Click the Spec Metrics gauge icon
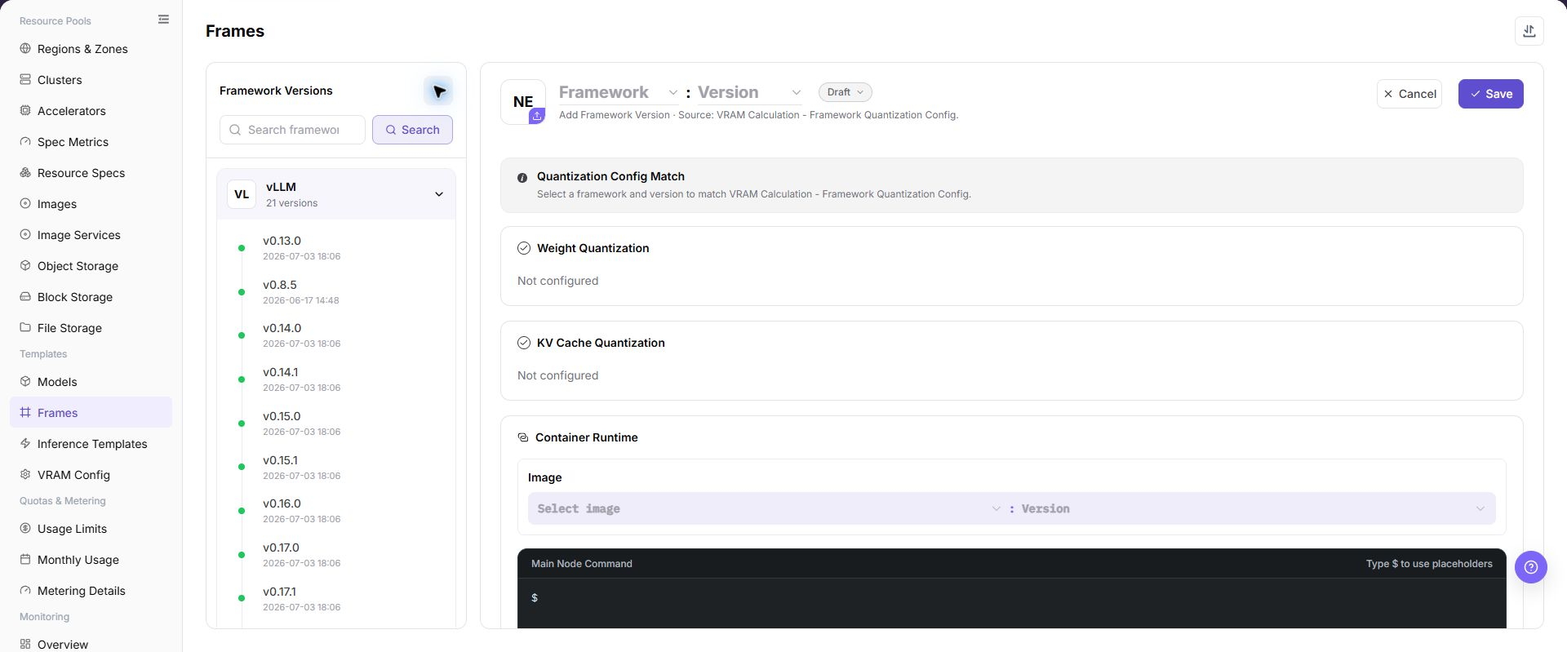1567x652 pixels. 25,141
